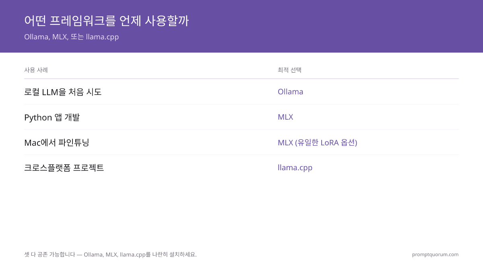This screenshot has width=483, height=271.
Task: Select the row '로컬 LLM을 처음 시도'
Action: click(242, 92)
